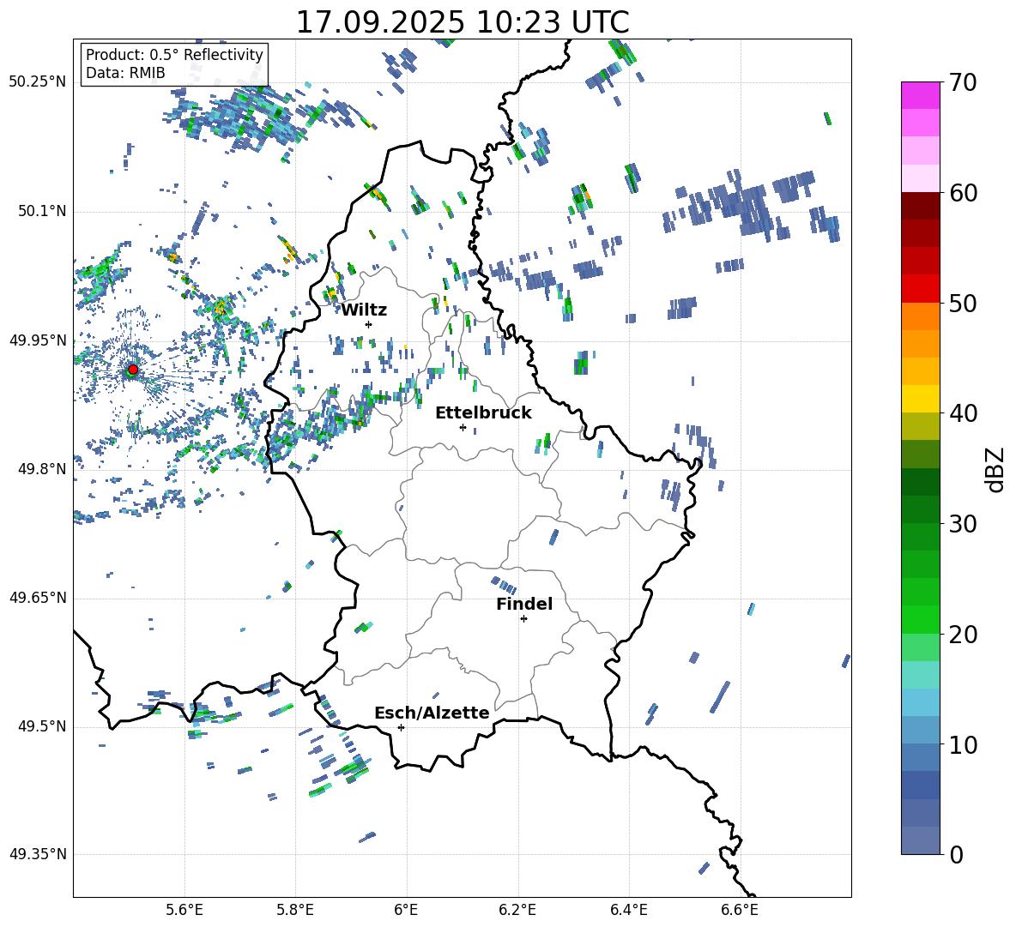Screen dimensions: 1016x927
Task: Click the 5.8°E longitude label
Action: tap(295, 910)
